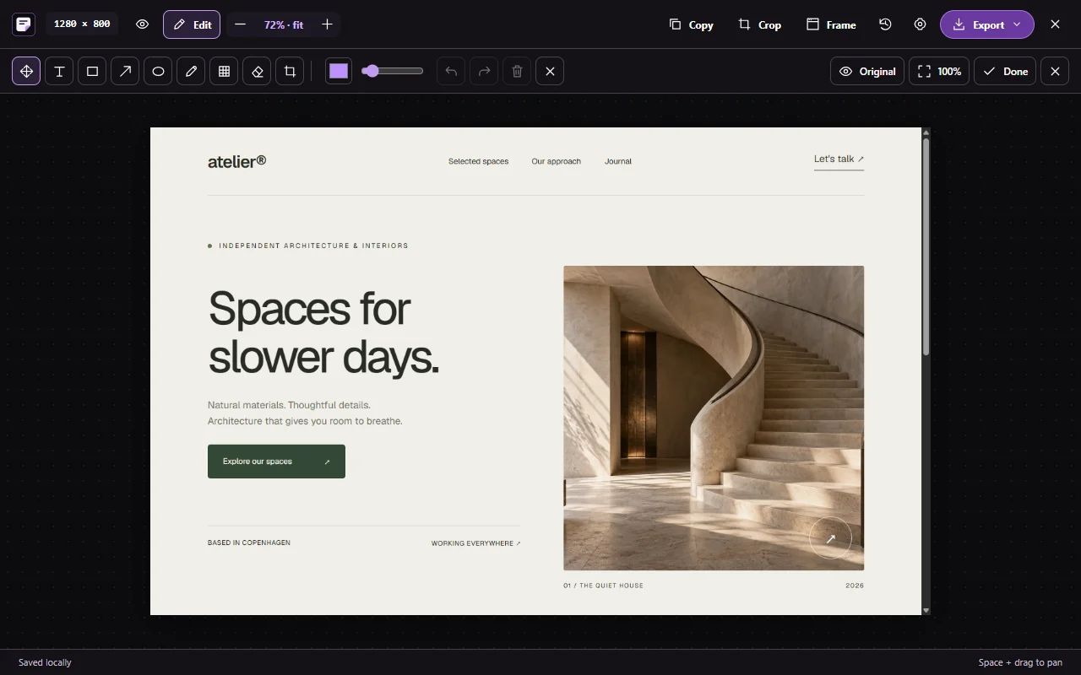Click the 1280 × 800 dimensions label
1081x675 pixels.
pos(82,24)
